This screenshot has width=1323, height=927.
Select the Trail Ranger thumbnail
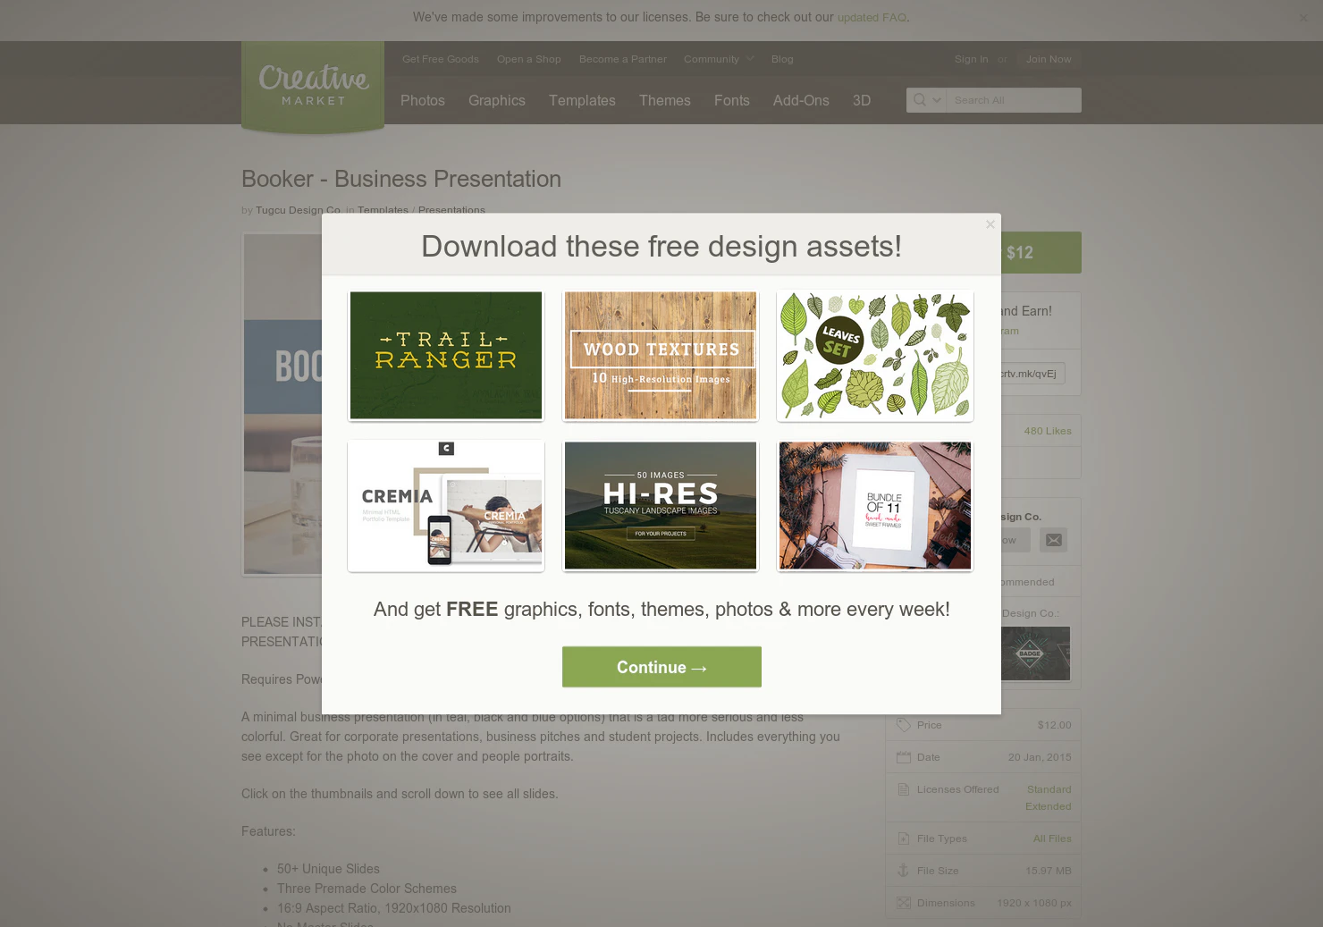coord(446,355)
